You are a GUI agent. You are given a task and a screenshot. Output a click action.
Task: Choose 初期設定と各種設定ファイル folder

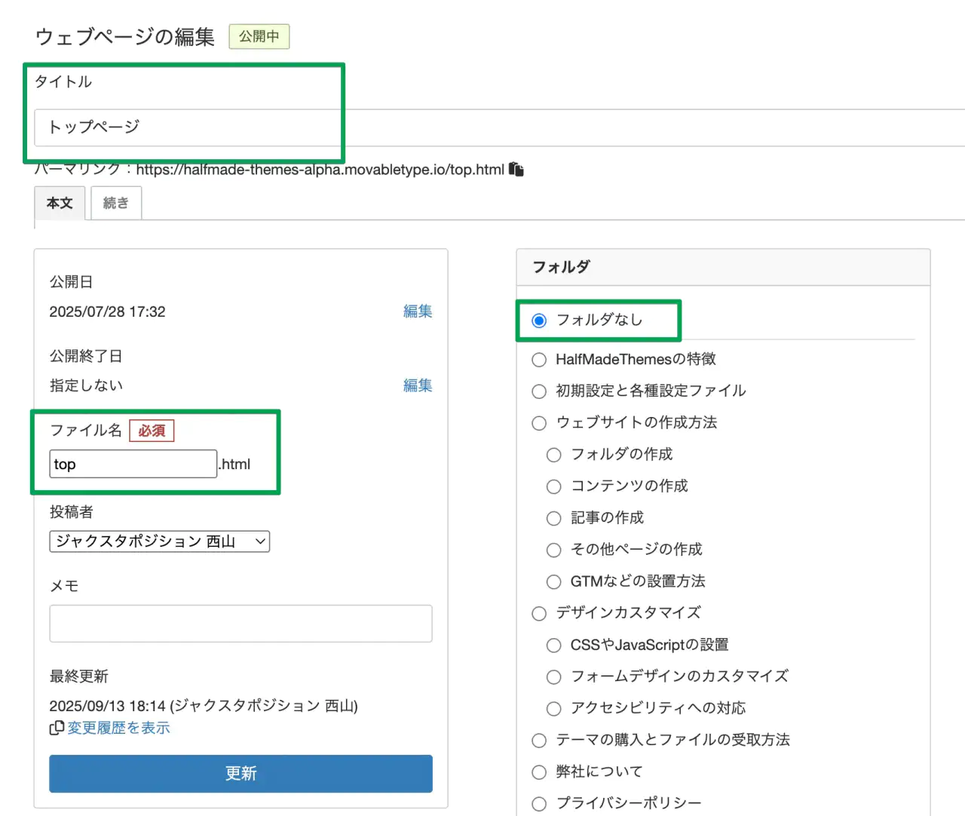539,391
